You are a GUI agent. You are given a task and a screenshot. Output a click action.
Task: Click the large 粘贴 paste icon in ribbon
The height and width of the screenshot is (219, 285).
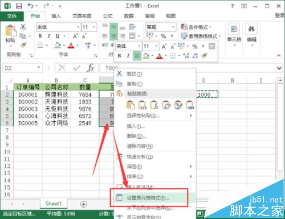(x=10, y=31)
